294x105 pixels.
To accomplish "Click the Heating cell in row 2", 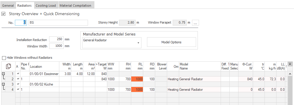I will click(x=173, y=79).
